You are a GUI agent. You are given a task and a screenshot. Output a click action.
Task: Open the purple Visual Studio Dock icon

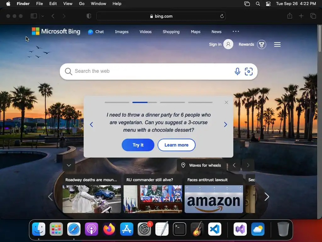[240, 229]
